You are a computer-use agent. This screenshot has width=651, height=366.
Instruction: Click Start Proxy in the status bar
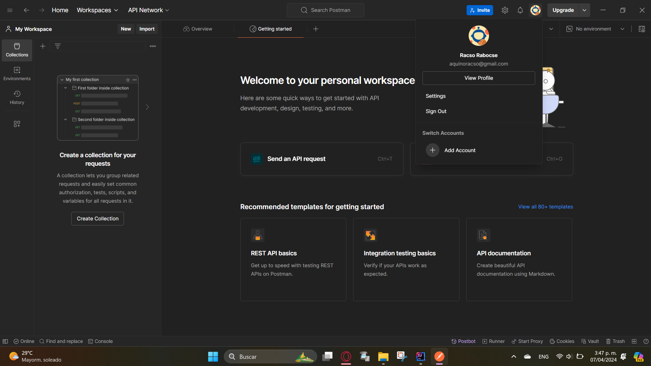pos(527,341)
